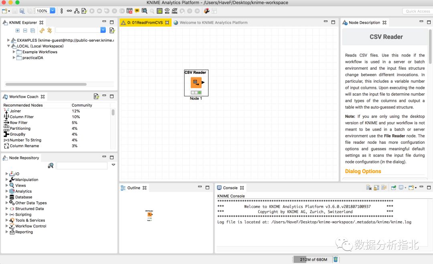Click the garbage collector trash icon
433x264 pixels.
tap(336, 259)
